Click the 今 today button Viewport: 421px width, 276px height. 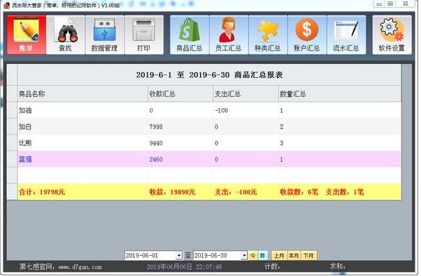[x=253, y=255]
